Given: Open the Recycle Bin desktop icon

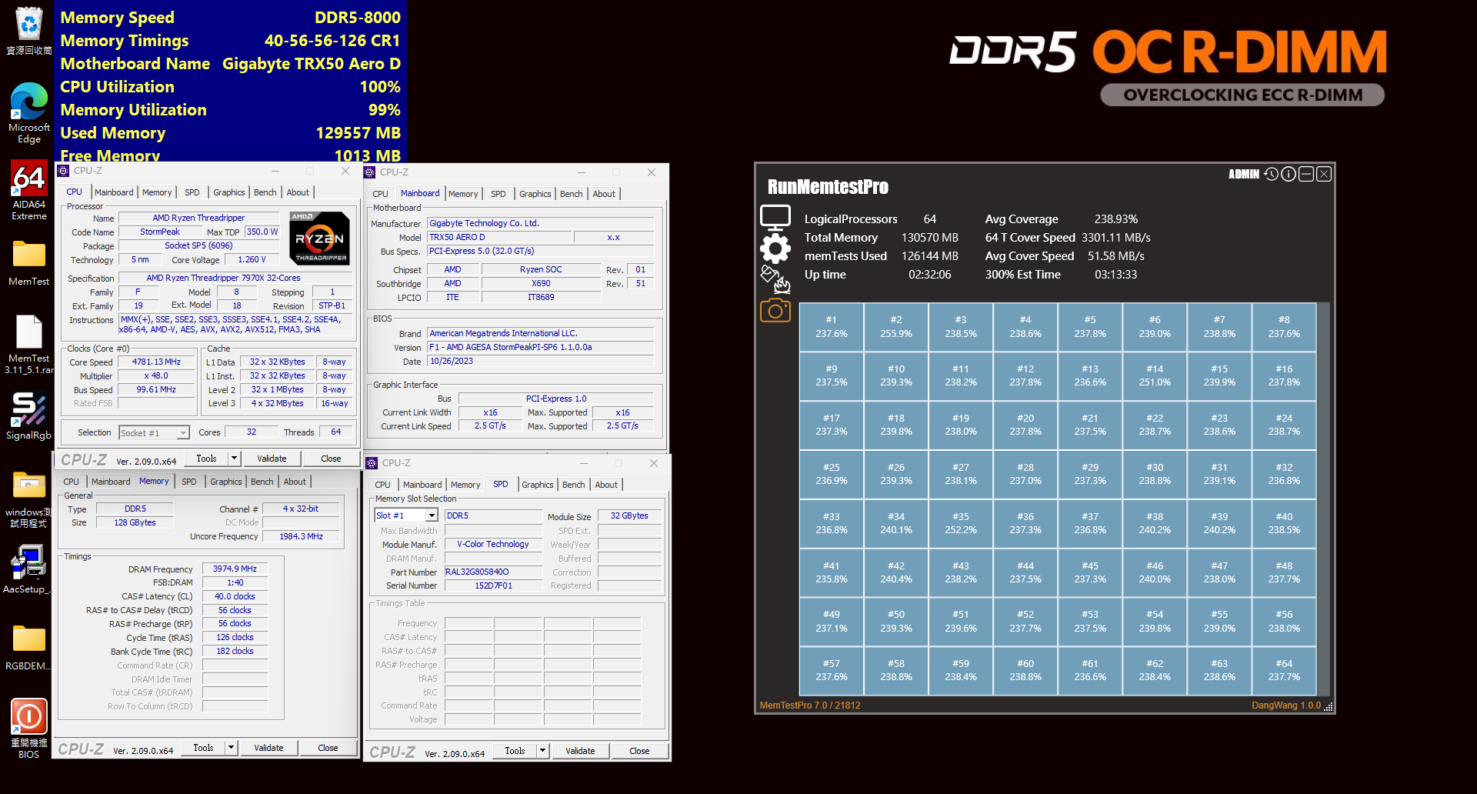Looking at the screenshot, I should pos(29,31).
